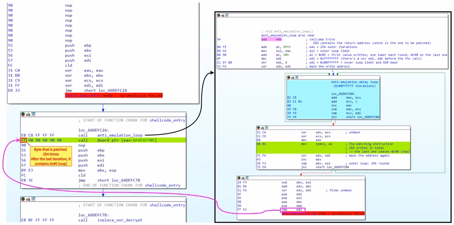Click '; void anti_emulation_loop()' comment
Image resolution: width=454 pixels, height=225 pixels.
[287, 31]
